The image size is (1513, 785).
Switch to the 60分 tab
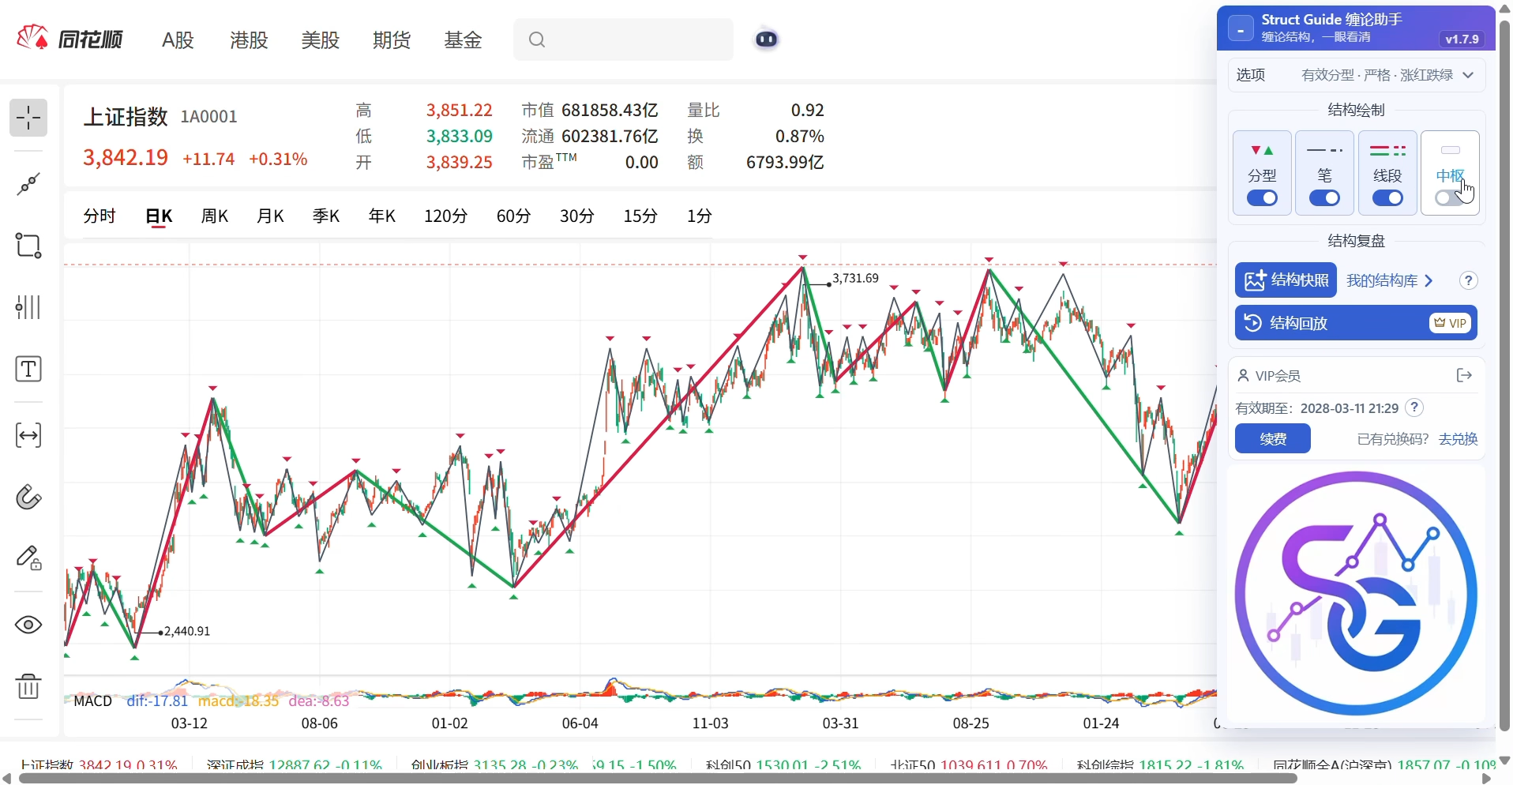click(x=513, y=216)
